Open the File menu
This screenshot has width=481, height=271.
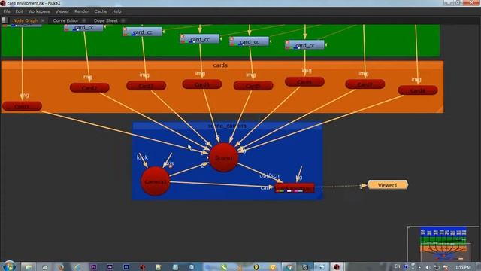click(7, 11)
